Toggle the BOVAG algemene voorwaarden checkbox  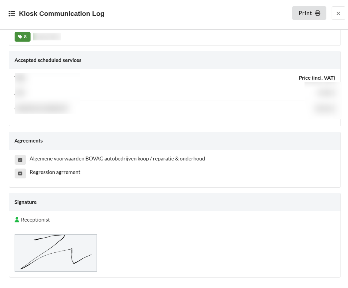[20, 160]
